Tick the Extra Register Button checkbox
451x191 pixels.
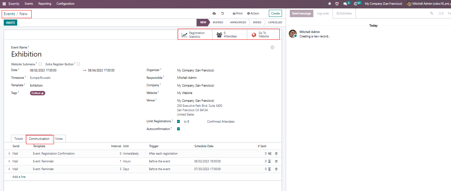[78, 64]
